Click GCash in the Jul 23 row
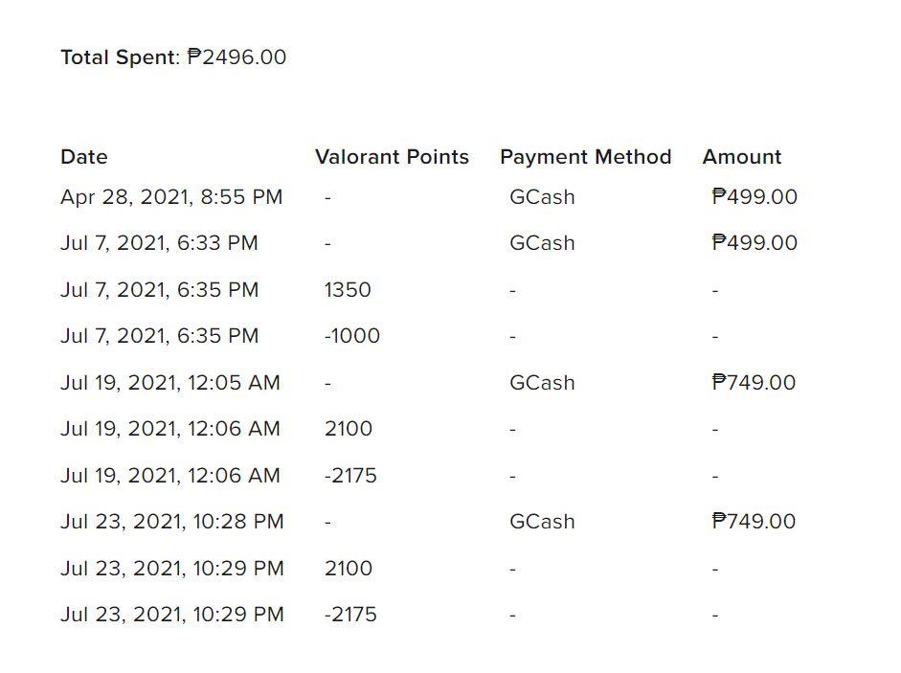 tap(542, 522)
